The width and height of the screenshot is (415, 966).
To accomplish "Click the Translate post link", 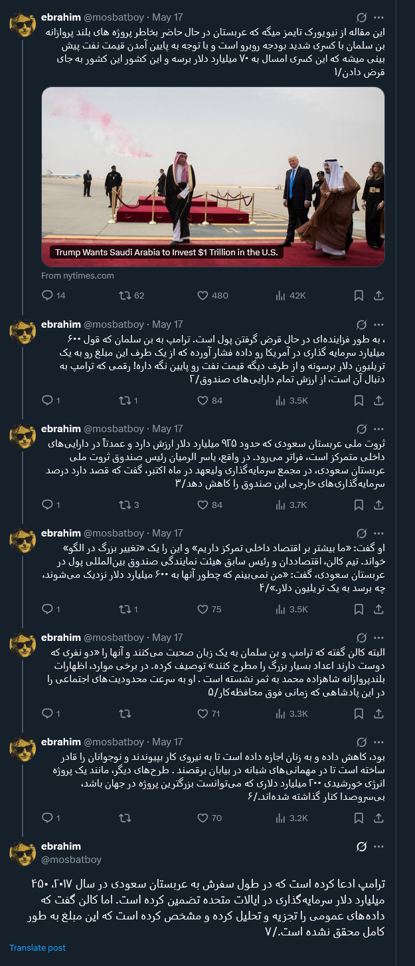I will click(37, 948).
